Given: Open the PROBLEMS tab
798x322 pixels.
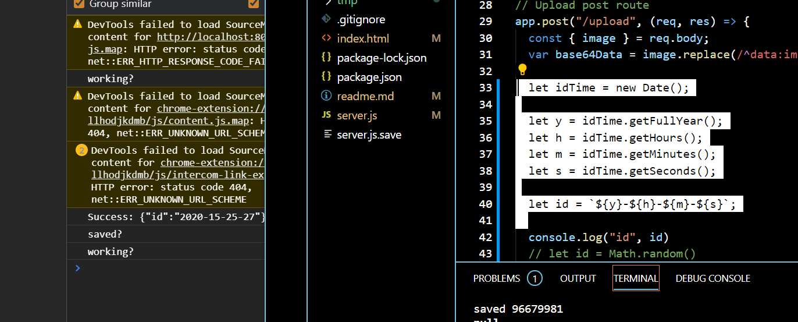Looking at the screenshot, I should pos(497,278).
